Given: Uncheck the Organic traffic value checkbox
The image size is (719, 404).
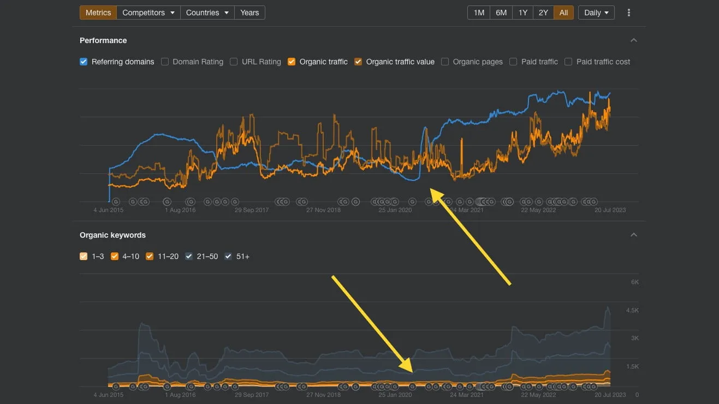Looking at the screenshot, I should pyautogui.click(x=358, y=62).
